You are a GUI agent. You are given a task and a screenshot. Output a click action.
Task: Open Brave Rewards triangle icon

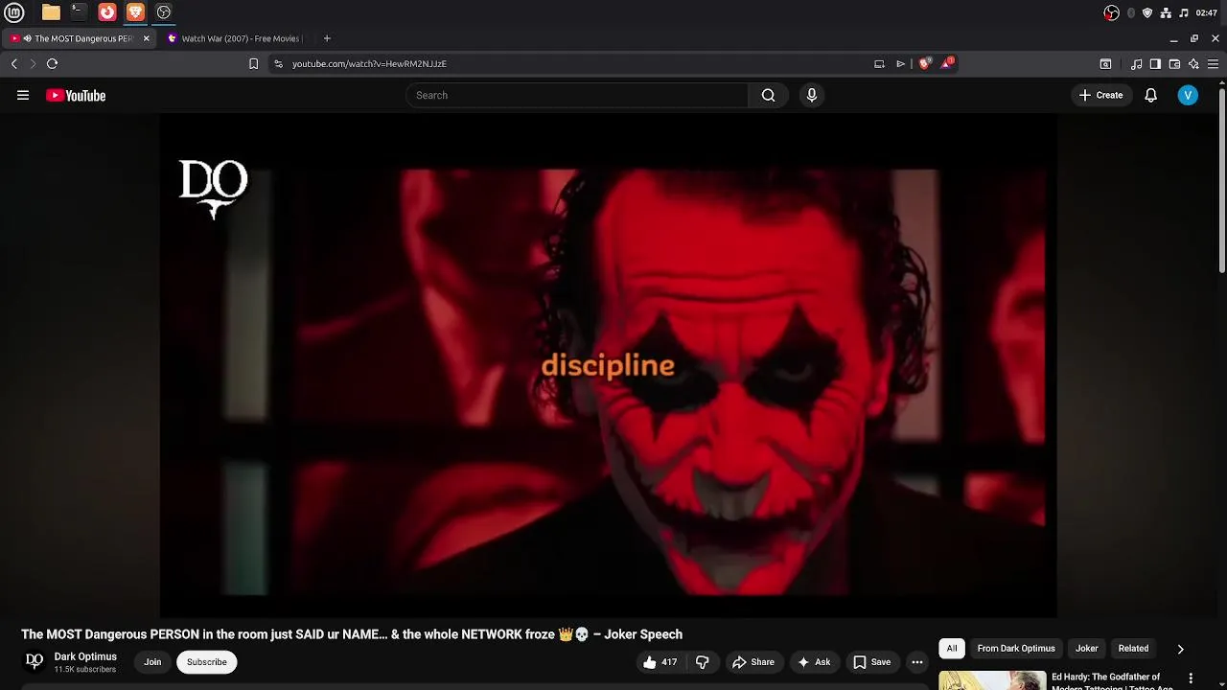[x=947, y=63]
